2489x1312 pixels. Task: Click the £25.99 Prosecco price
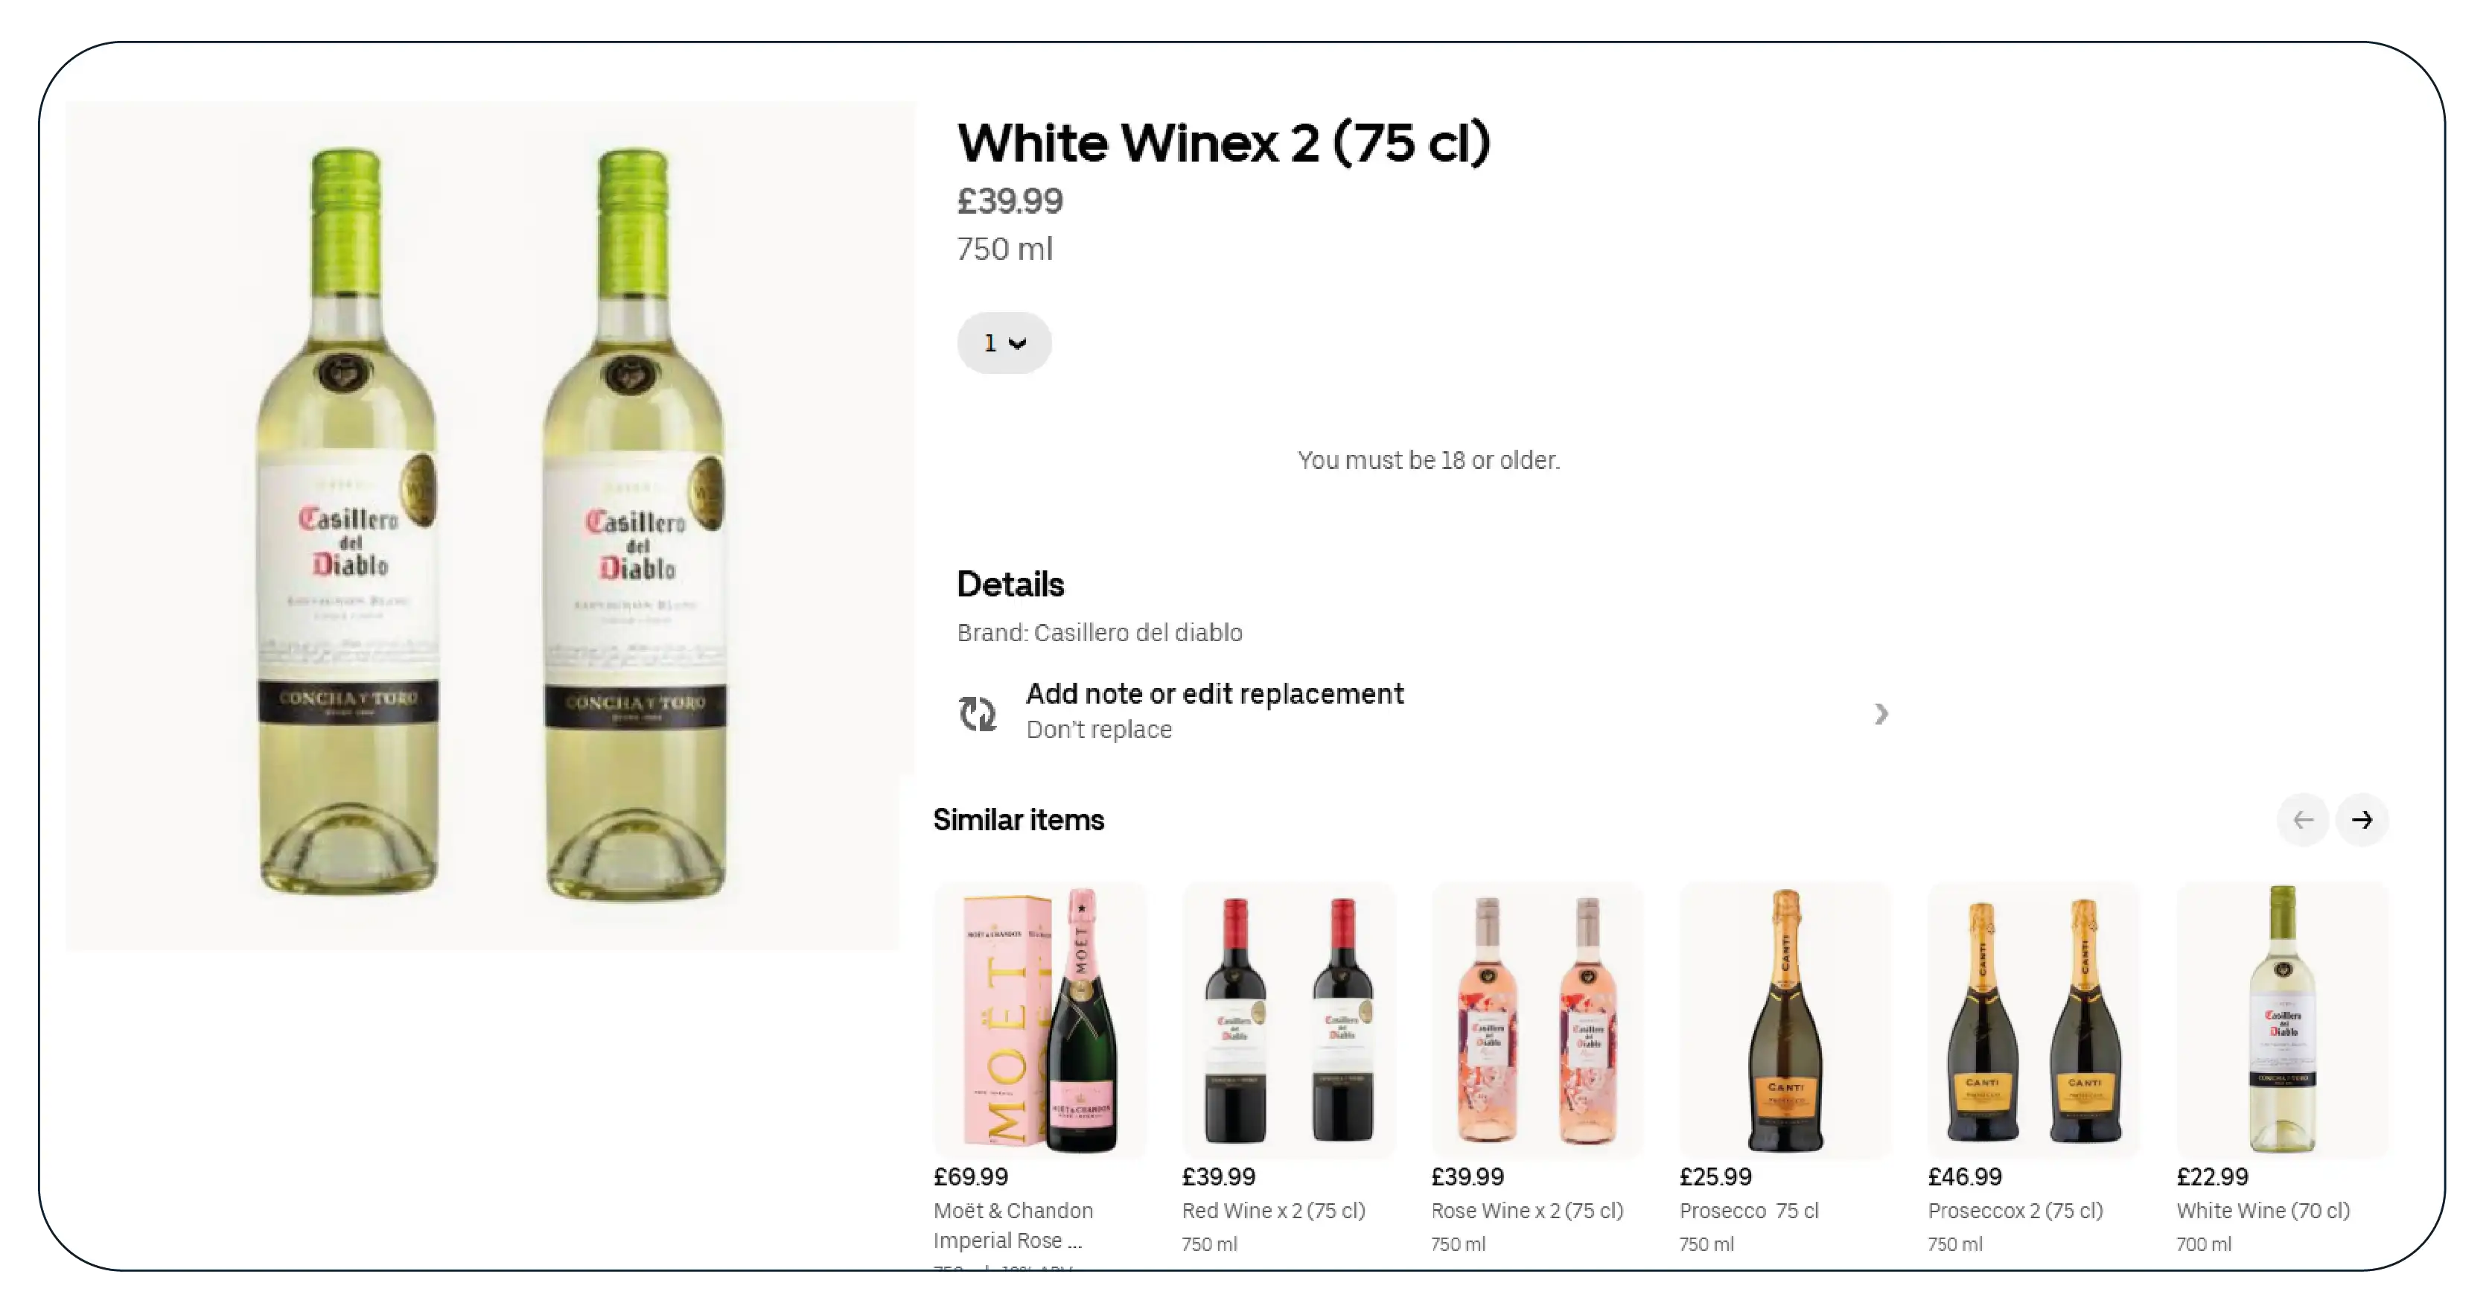coord(1715,1176)
